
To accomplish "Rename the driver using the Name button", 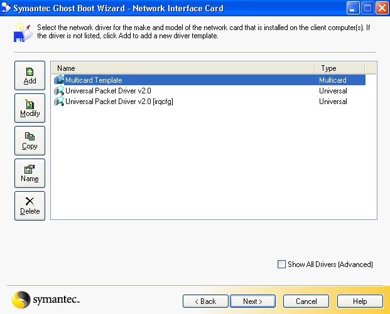I will pyautogui.click(x=30, y=173).
